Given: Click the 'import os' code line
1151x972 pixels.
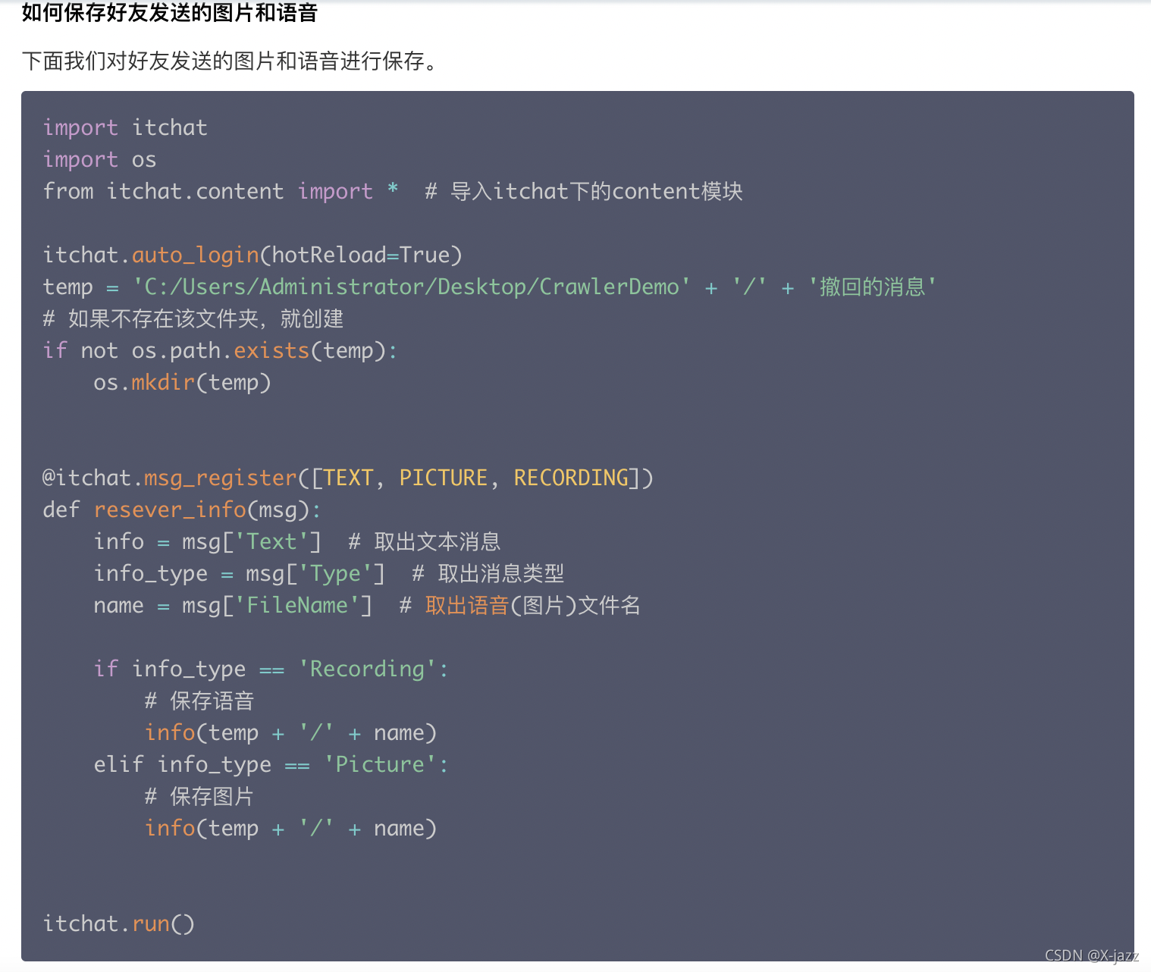Looking at the screenshot, I should coord(99,159).
